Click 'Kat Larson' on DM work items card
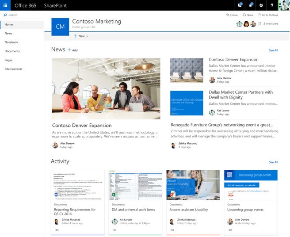This screenshot has height=237, width=290. pyautogui.click(x=126, y=220)
